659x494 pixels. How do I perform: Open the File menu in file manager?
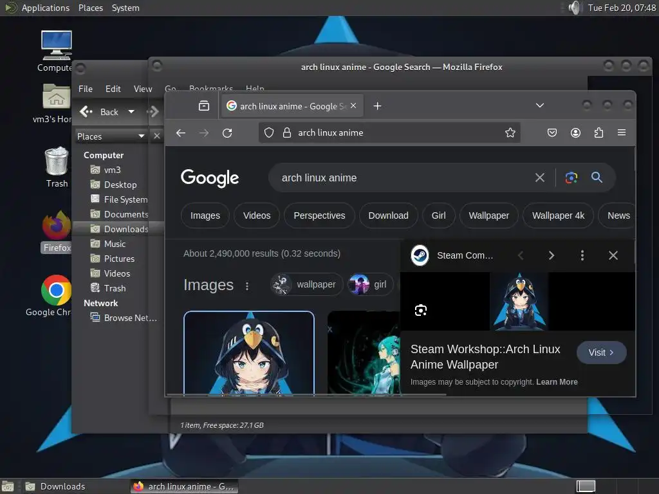[x=86, y=89]
